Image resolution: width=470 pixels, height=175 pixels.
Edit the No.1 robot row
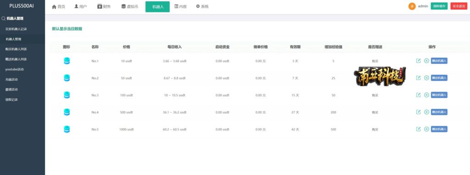pos(419,61)
